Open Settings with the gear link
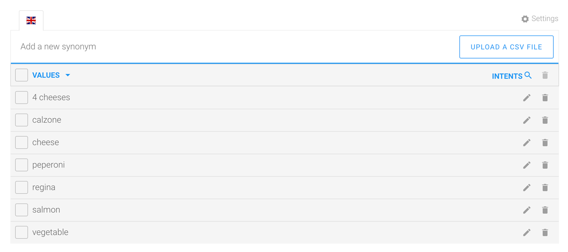Screen dimensions: 568x252 (540, 19)
